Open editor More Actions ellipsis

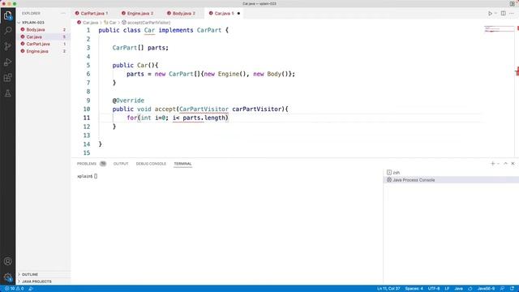tap(512, 13)
